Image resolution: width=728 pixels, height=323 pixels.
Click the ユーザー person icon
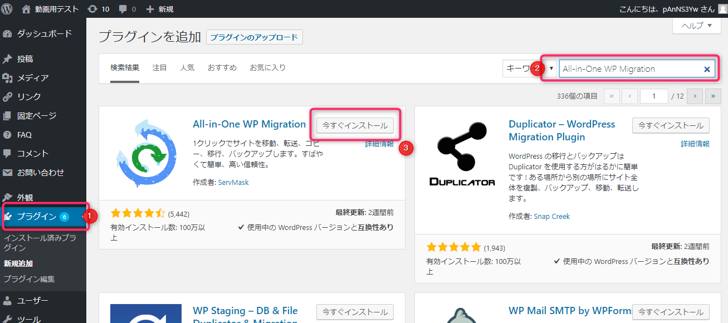point(7,301)
